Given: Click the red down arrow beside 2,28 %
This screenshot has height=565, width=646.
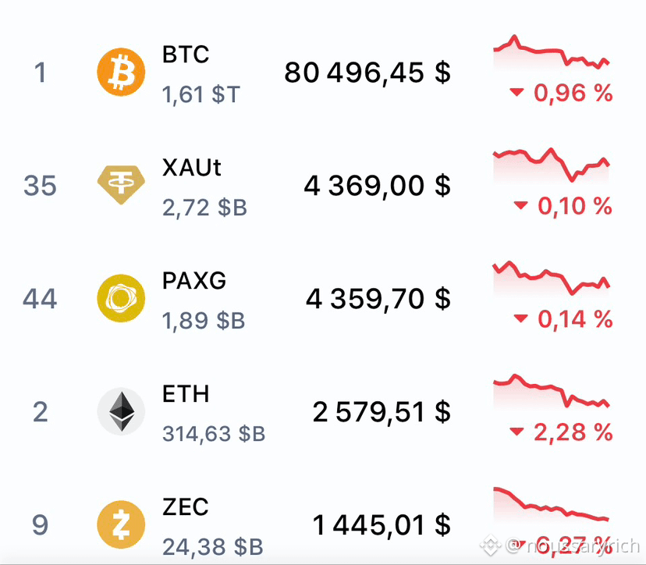Looking at the screenshot, I should coord(516,432).
